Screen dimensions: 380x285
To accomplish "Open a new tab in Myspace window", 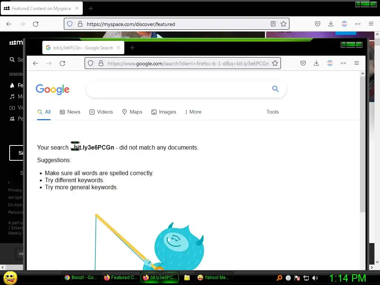I will 91,9.
